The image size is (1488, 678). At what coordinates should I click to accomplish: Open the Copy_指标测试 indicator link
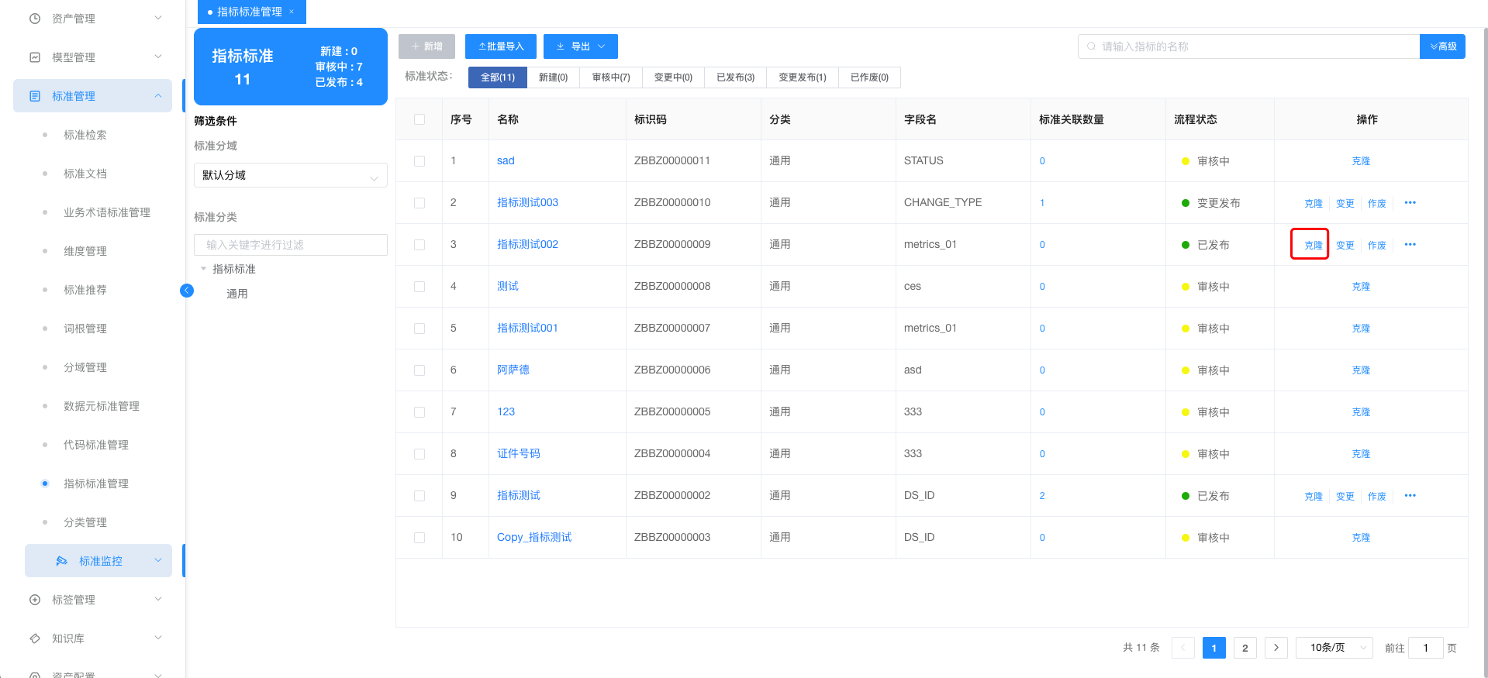(533, 538)
